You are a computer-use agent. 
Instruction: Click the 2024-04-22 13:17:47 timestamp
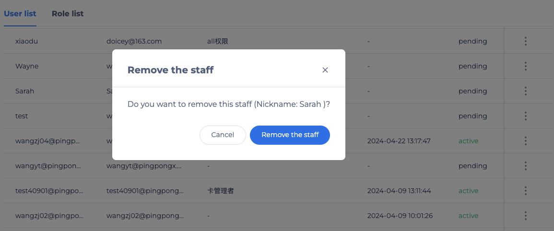[x=399, y=141]
